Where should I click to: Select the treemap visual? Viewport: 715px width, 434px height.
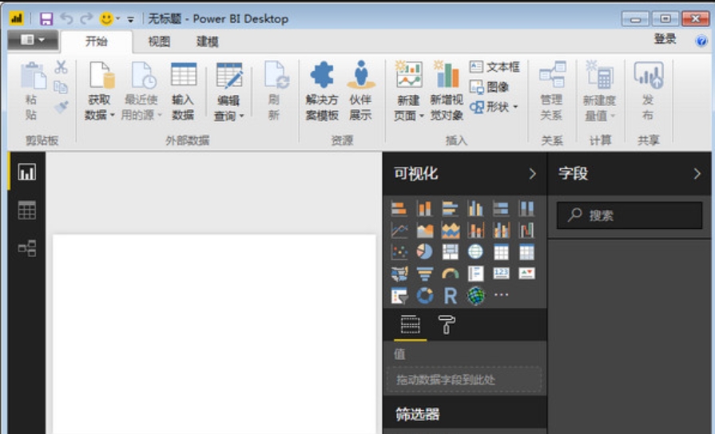tap(450, 251)
